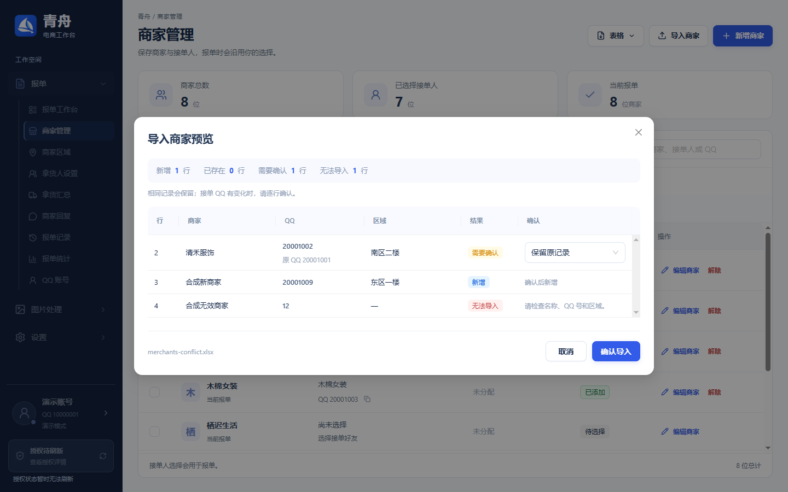Click the 报单 document icon

tap(20, 84)
